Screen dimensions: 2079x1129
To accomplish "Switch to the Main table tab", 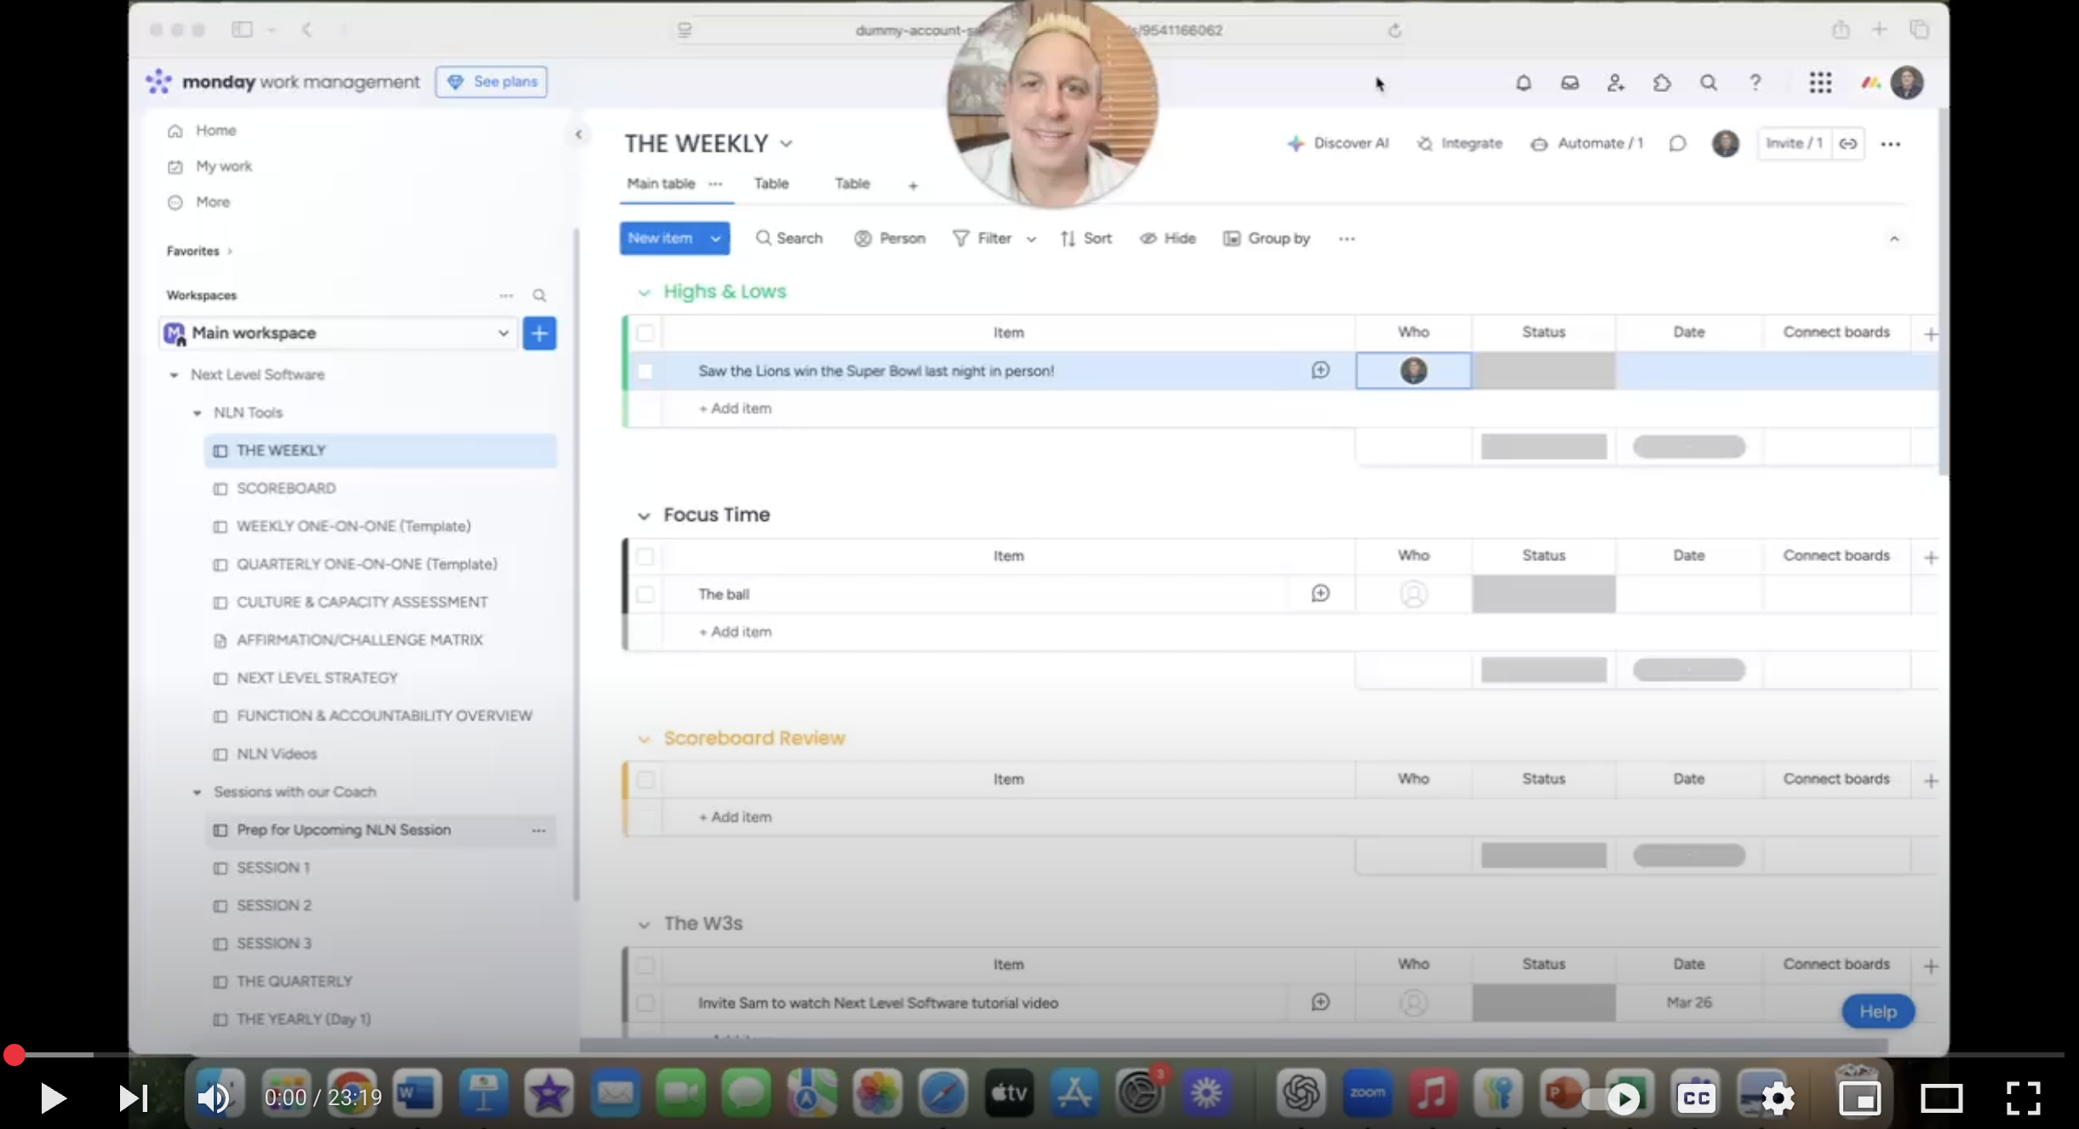I will pyautogui.click(x=661, y=184).
